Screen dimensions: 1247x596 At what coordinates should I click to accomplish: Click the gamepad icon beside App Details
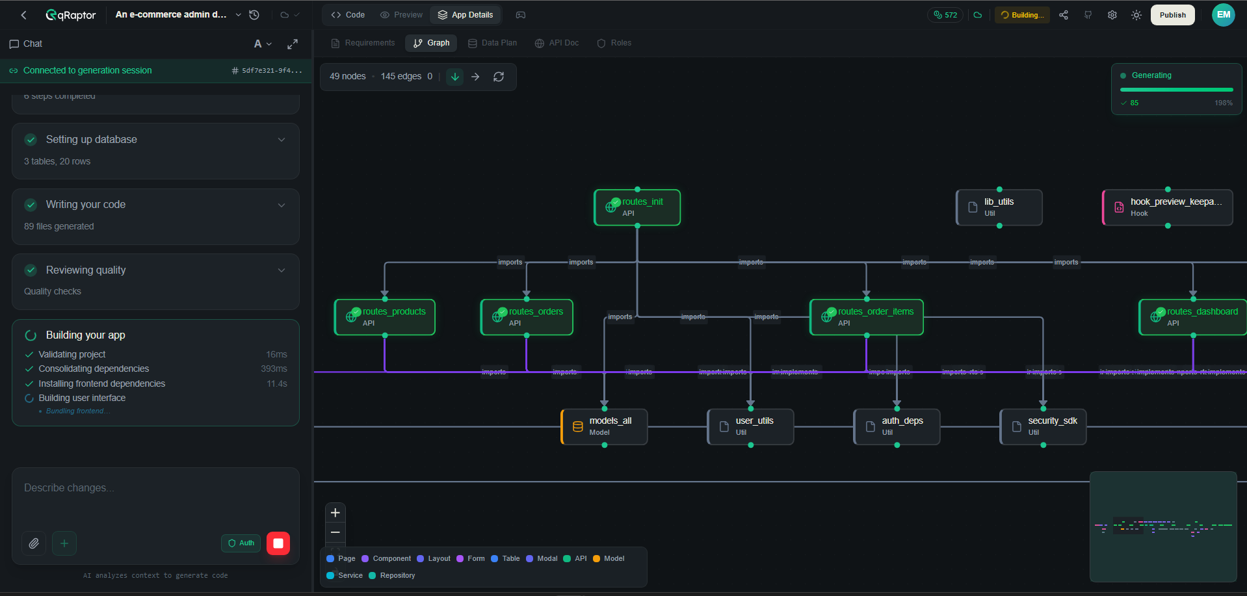(521, 15)
